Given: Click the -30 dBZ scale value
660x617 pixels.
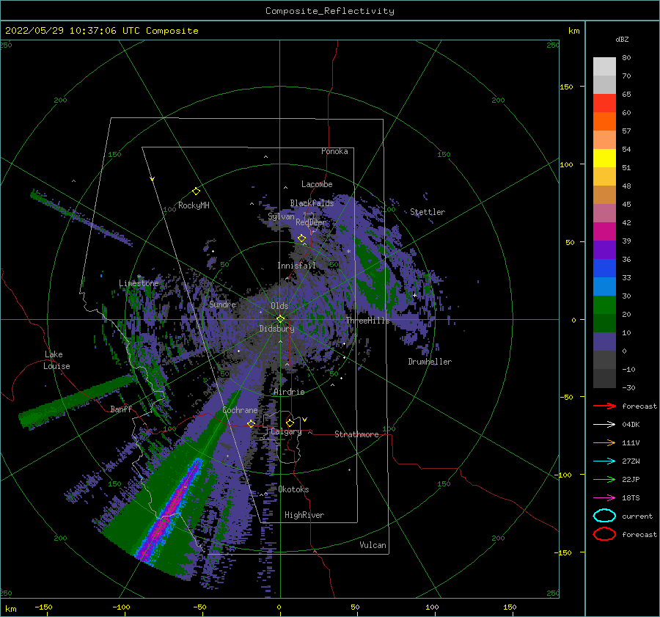Looking at the screenshot, I should click(x=629, y=388).
